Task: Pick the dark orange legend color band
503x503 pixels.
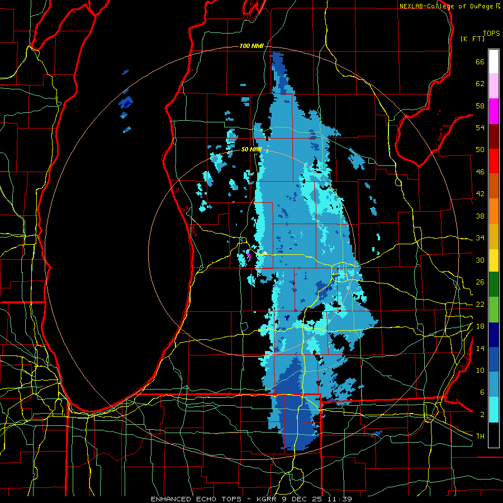Action: (x=493, y=186)
